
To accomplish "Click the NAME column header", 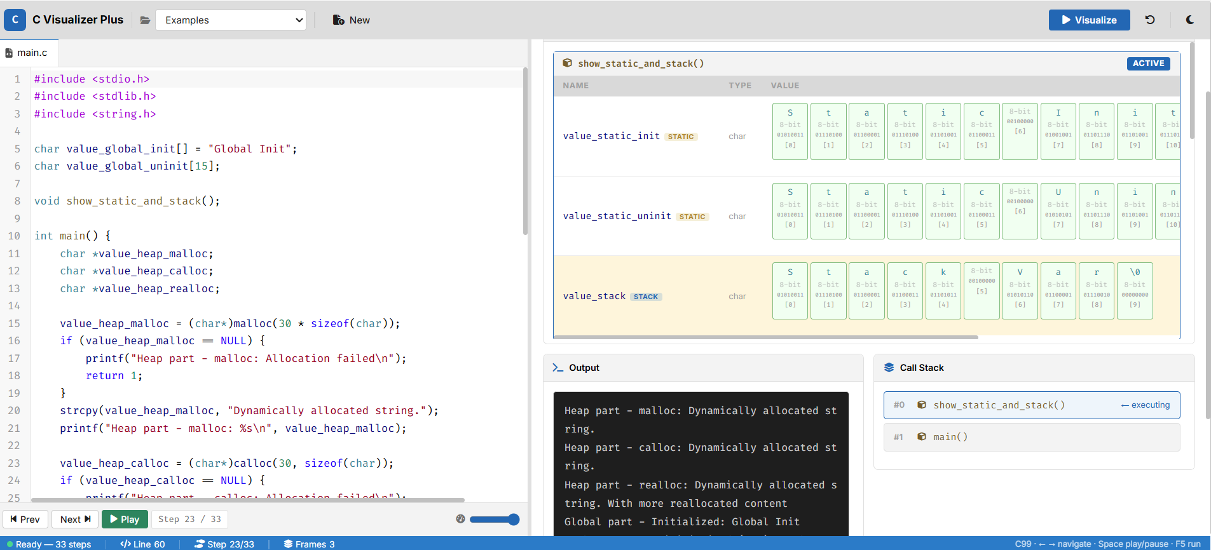I will (x=575, y=86).
